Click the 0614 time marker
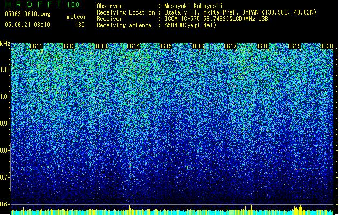Viewport: 339px width, 215px height. coord(133,46)
